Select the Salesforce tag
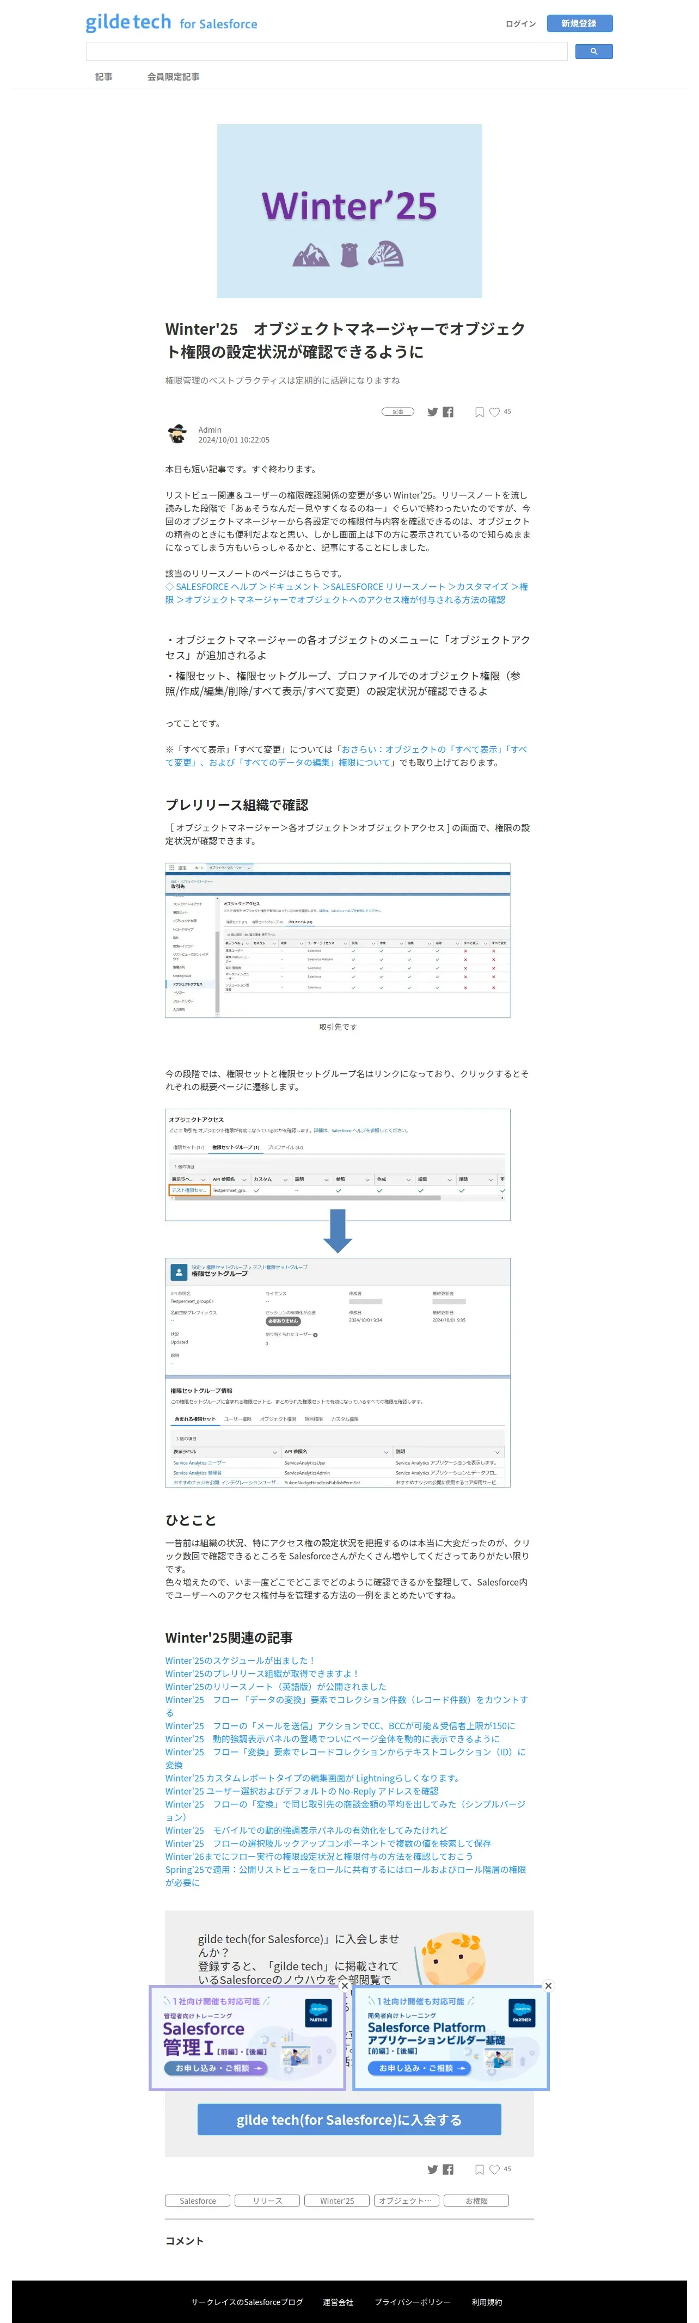This screenshot has width=699, height=2323. click(x=198, y=2201)
